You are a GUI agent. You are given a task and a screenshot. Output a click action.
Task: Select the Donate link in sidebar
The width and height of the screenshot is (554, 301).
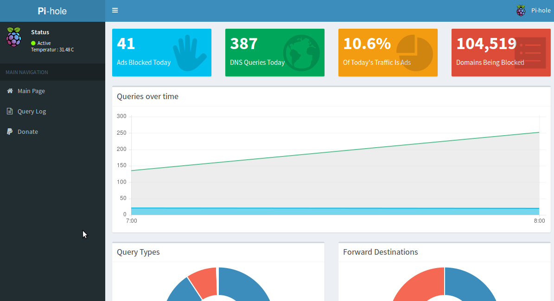point(28,132)
